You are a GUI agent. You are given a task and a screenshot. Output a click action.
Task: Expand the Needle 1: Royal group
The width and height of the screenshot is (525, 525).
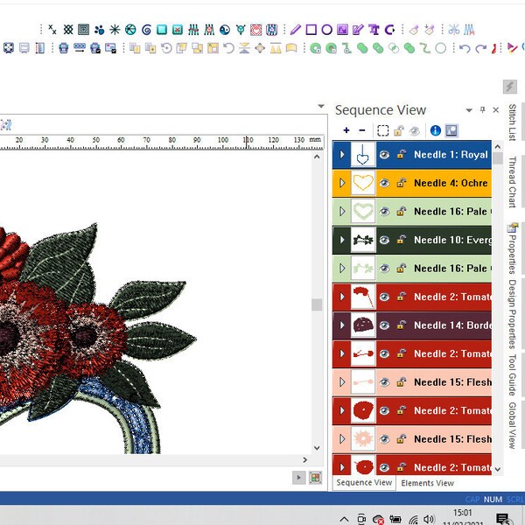[342, 154]
